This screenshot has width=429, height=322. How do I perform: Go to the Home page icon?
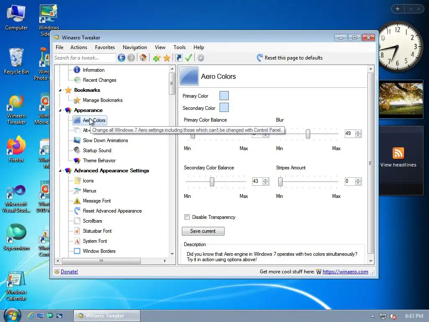(143, 58)
